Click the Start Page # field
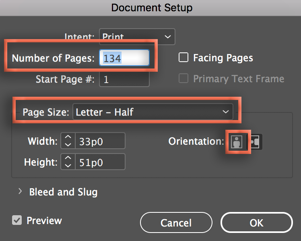 (x=125, y=79)
